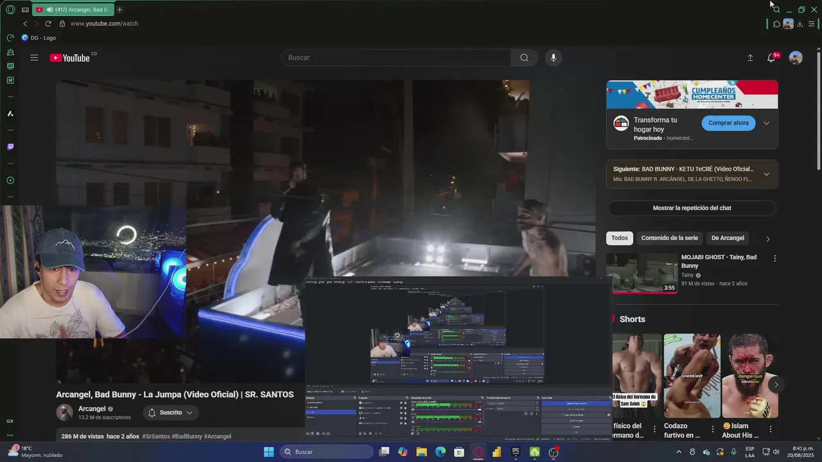Click the Windows Start button
The width and height of the screenshot is (822, 462).
tap(268, 452)
